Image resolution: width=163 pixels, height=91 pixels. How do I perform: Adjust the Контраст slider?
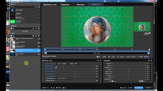coord(129,75)
